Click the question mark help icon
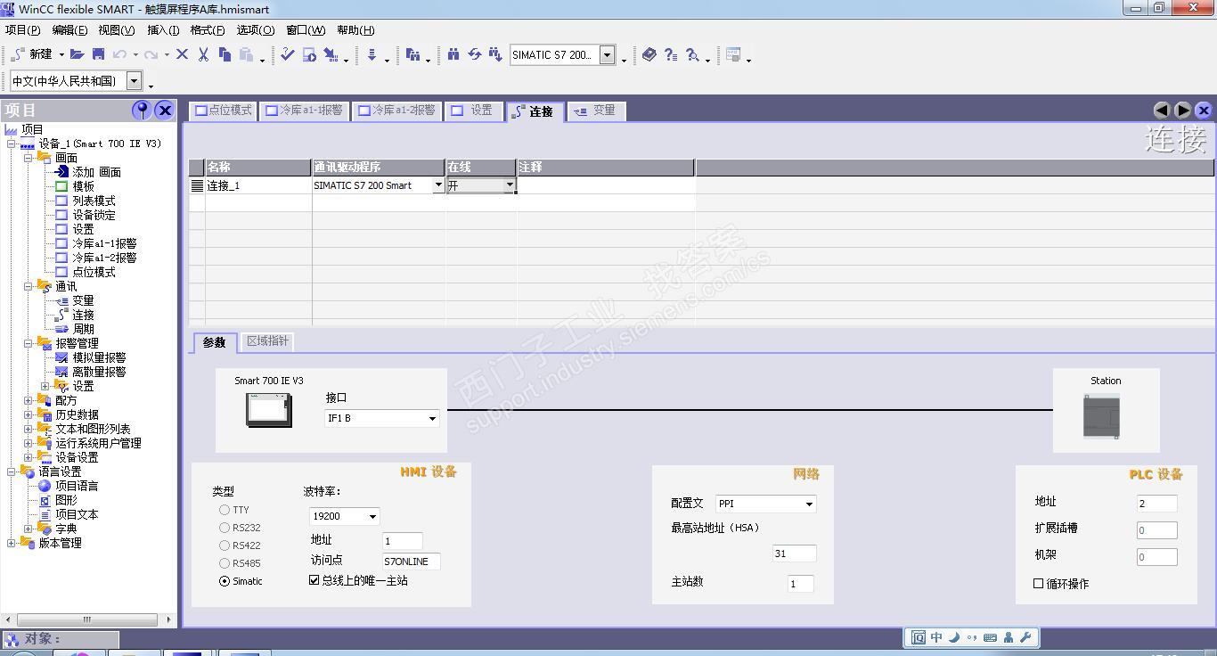Viewport: 1217px width, 656px height. pos(671,54)
